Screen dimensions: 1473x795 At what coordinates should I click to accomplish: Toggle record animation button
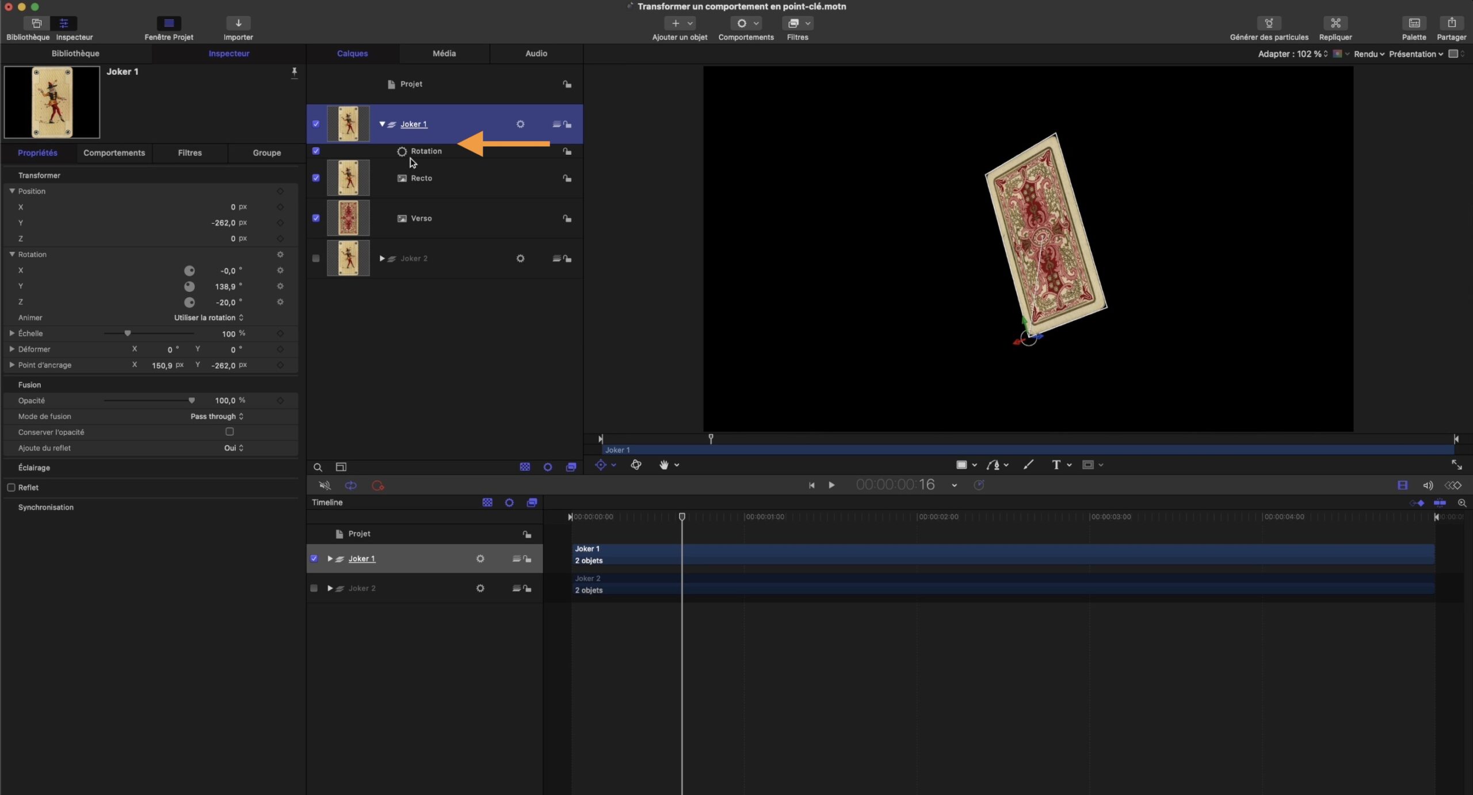[377, 486]
